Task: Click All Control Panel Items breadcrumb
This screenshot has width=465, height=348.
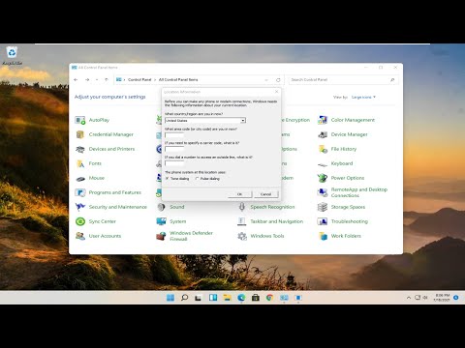Action: [178, 79]
